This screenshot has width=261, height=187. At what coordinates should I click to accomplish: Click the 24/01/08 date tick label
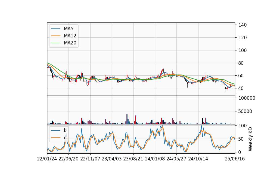155,159
